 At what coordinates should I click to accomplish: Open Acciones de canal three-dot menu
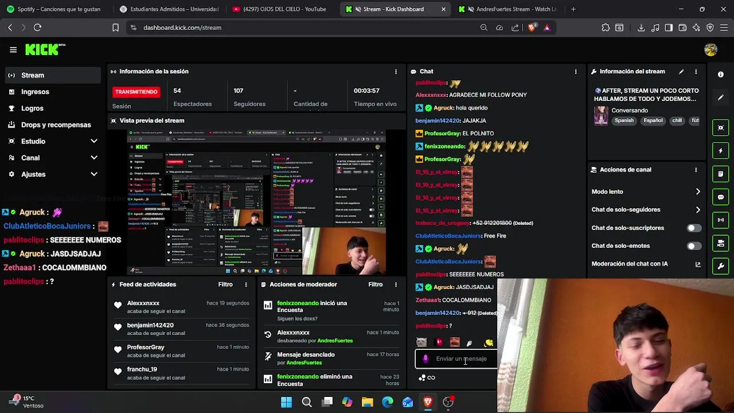pos(696,170)
